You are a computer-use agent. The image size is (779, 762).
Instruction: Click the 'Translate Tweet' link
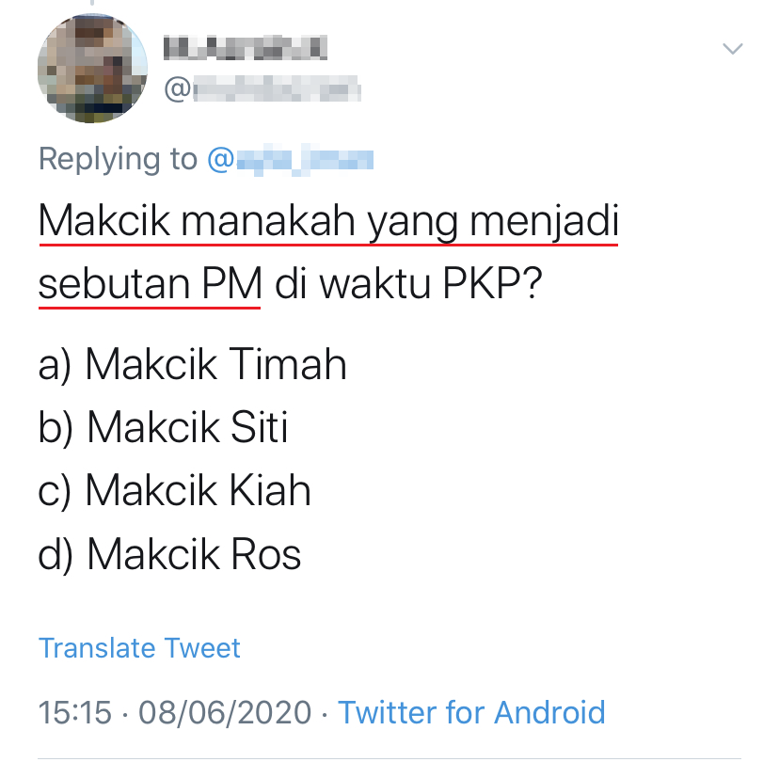(x=139, y=647)
